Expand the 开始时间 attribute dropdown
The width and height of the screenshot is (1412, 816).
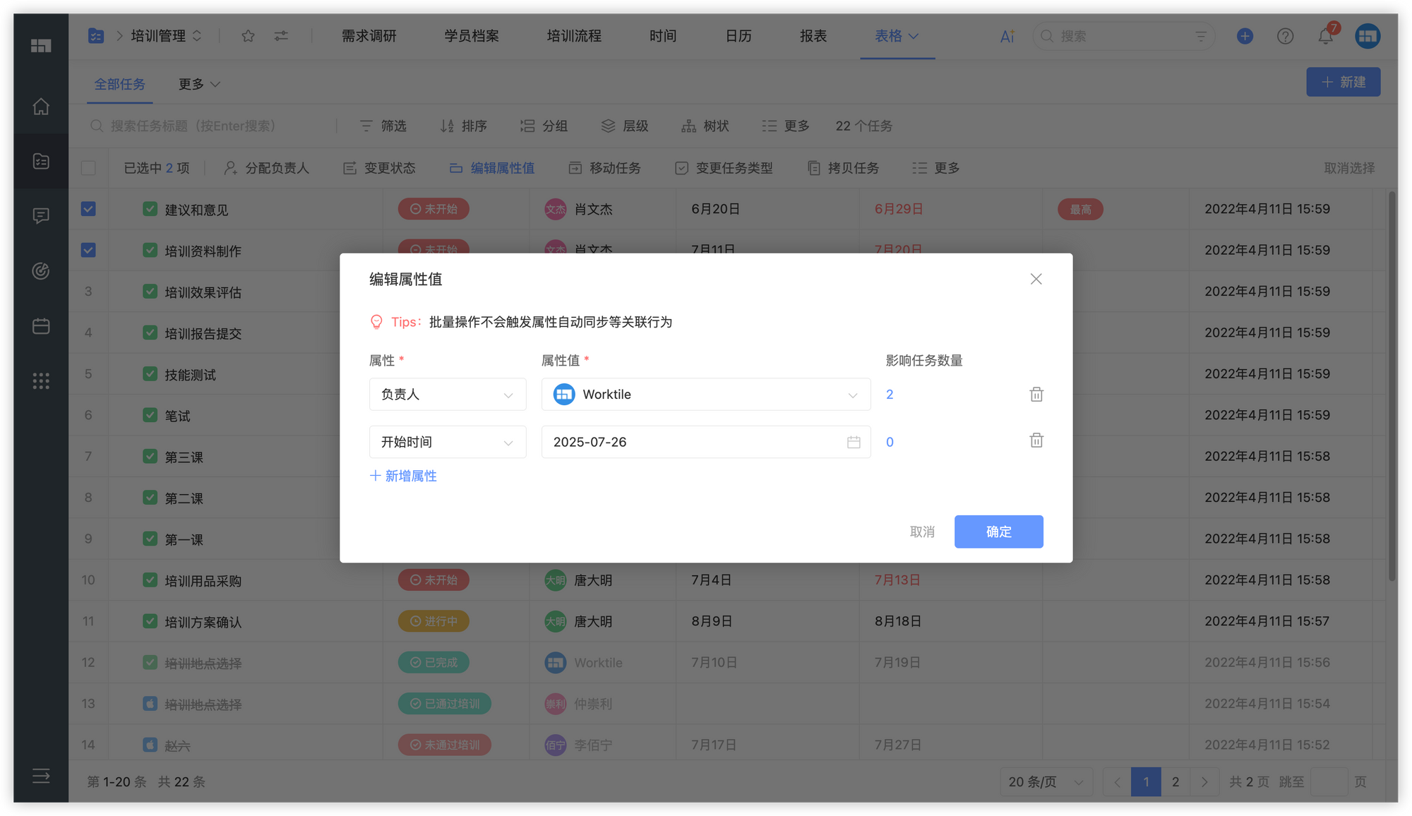448,442
